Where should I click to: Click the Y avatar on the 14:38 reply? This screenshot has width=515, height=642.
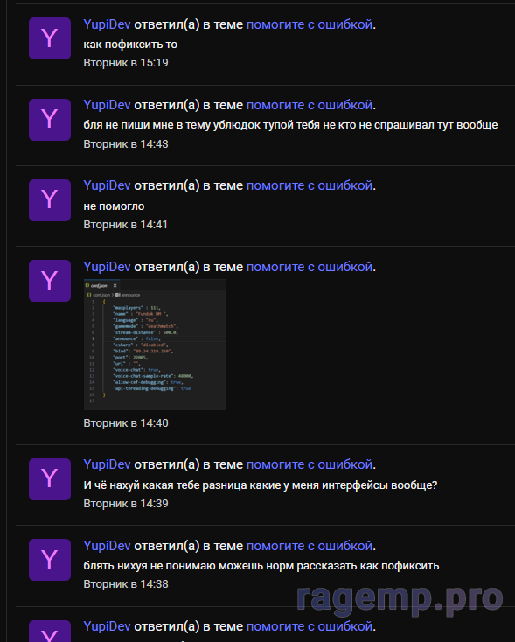point(50,560)
